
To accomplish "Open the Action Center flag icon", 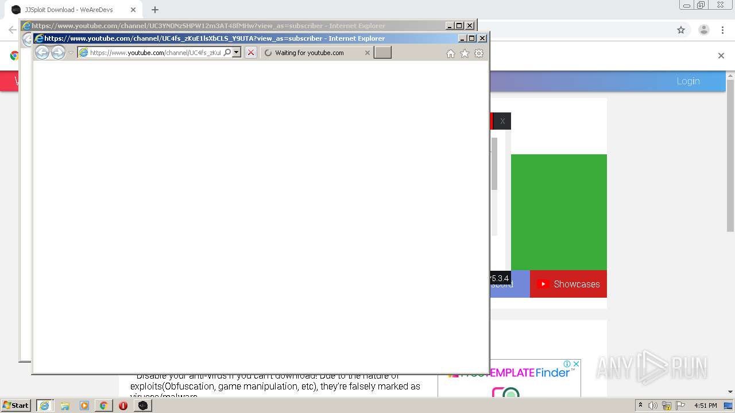I will click(x=680, y=406).
